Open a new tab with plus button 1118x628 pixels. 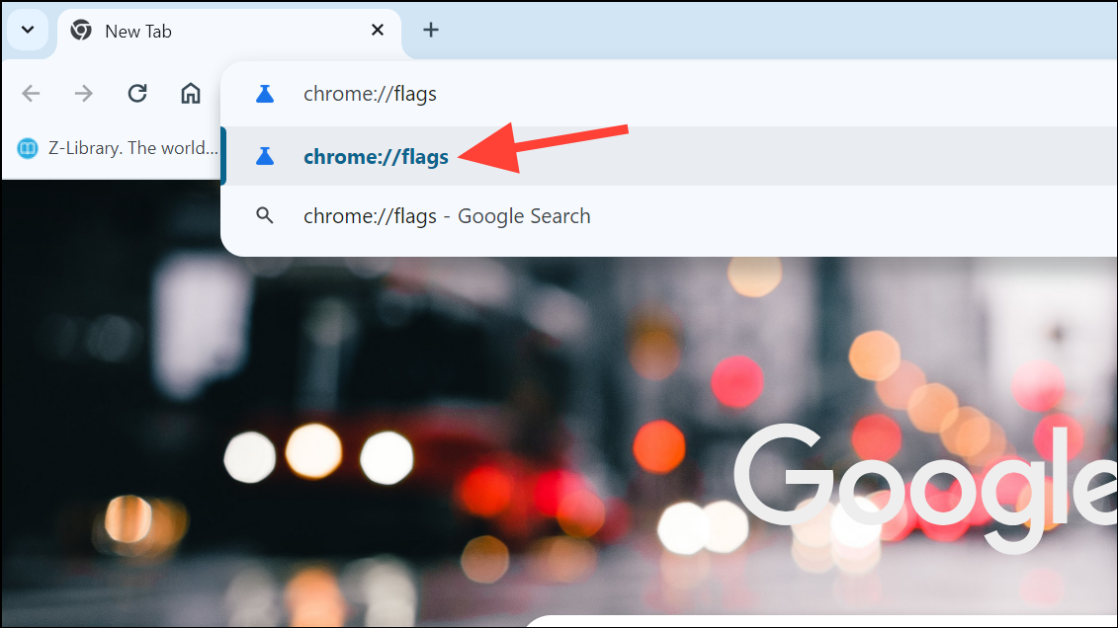[x=431, y=30]
